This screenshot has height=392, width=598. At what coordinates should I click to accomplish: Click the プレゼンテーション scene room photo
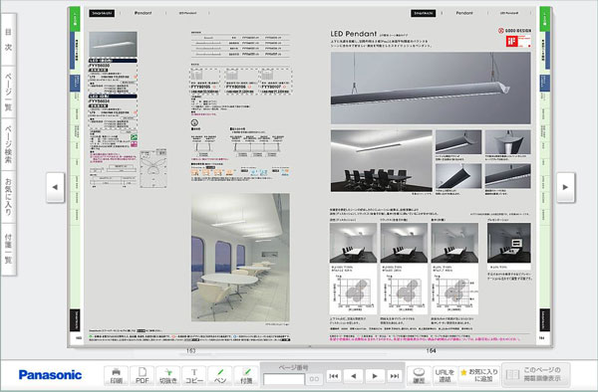click(x=508, y=243)
